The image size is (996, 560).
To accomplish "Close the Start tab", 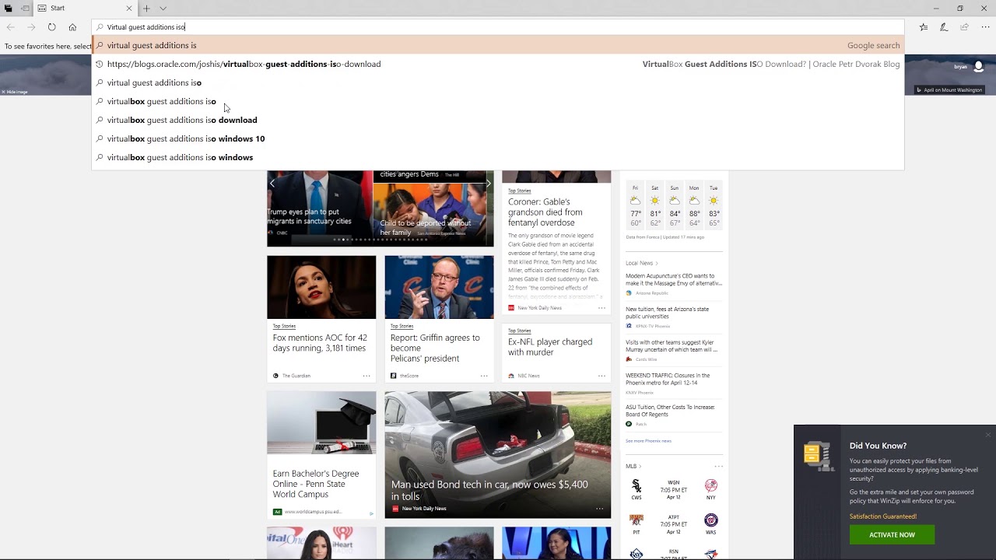I will (x=129, y=8).
